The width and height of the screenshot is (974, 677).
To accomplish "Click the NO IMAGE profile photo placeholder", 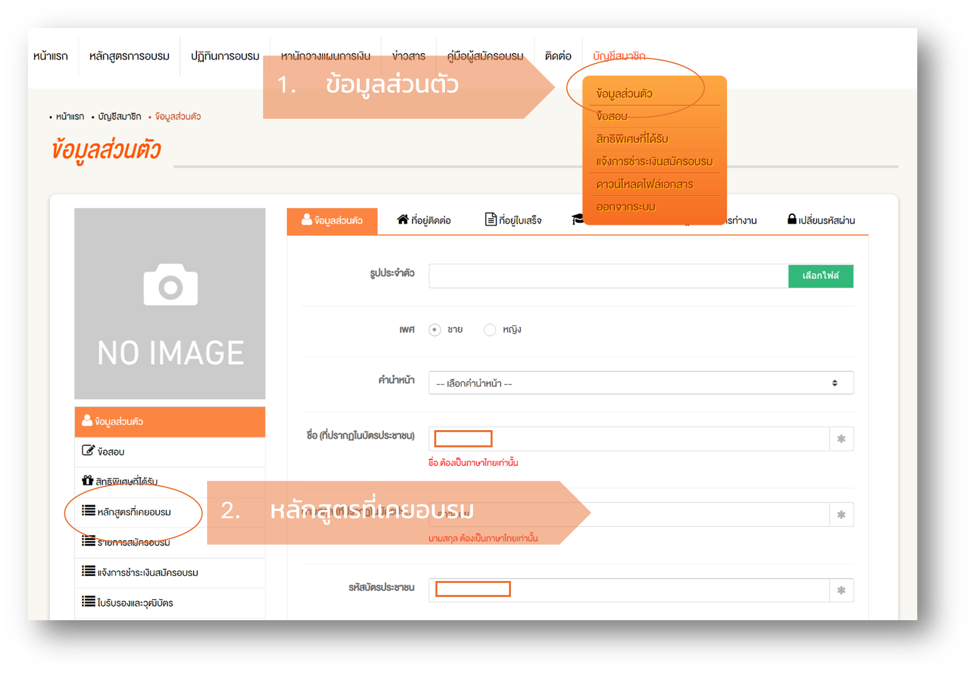I will pos(170,304).
